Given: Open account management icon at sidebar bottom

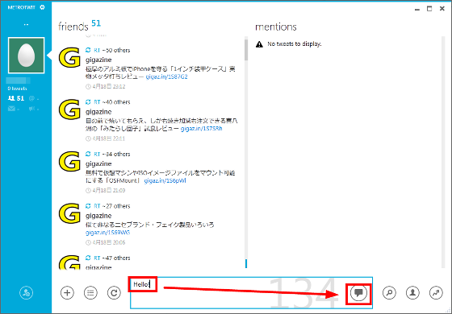Looking at the screenshot, I should (x=26, y=293).
